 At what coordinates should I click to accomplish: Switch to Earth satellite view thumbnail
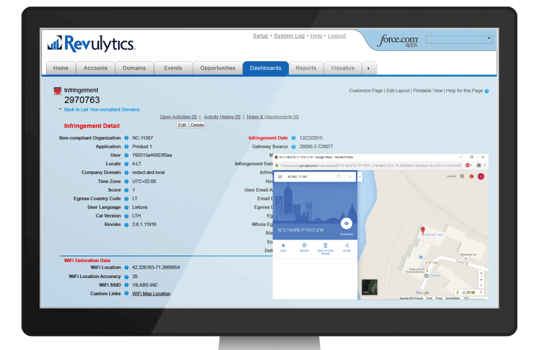(370, 287)
